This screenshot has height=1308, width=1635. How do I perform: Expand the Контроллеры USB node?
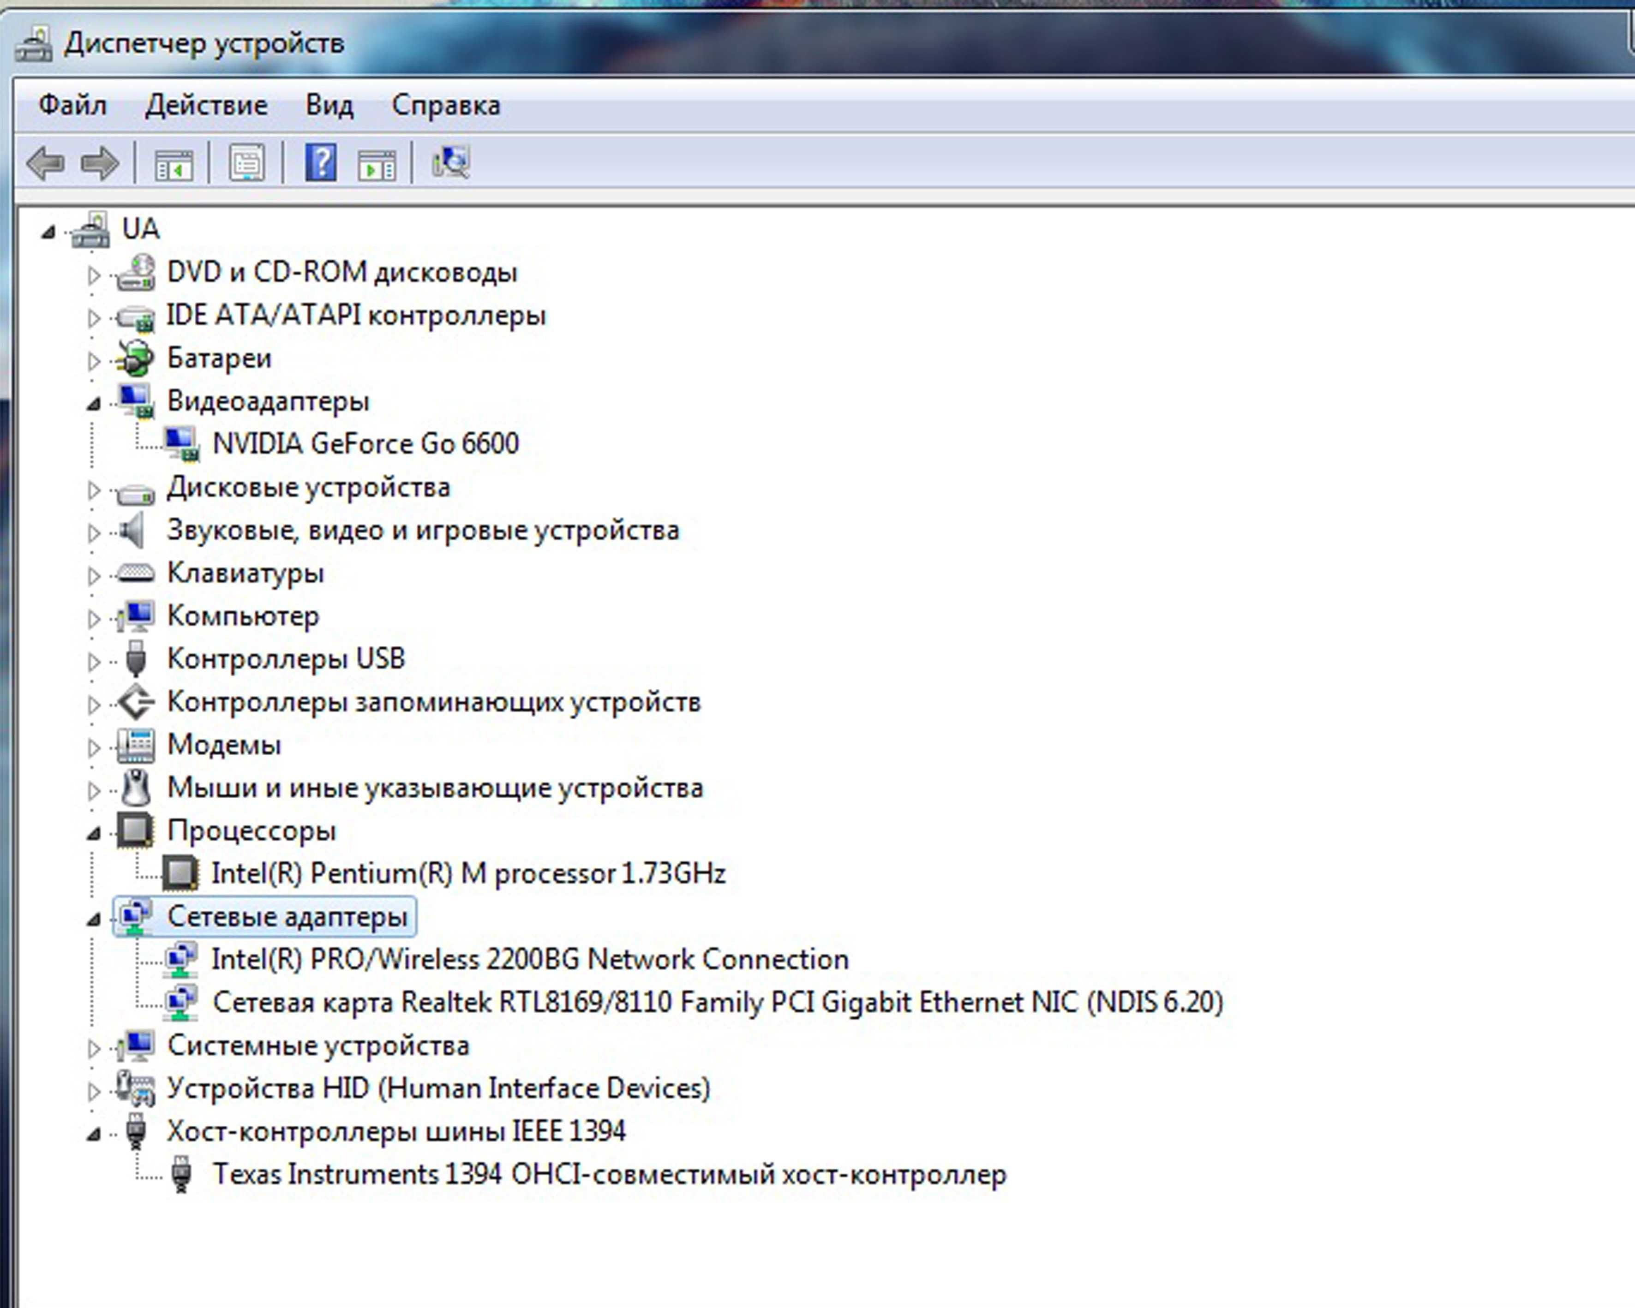(x=93, y=662)
